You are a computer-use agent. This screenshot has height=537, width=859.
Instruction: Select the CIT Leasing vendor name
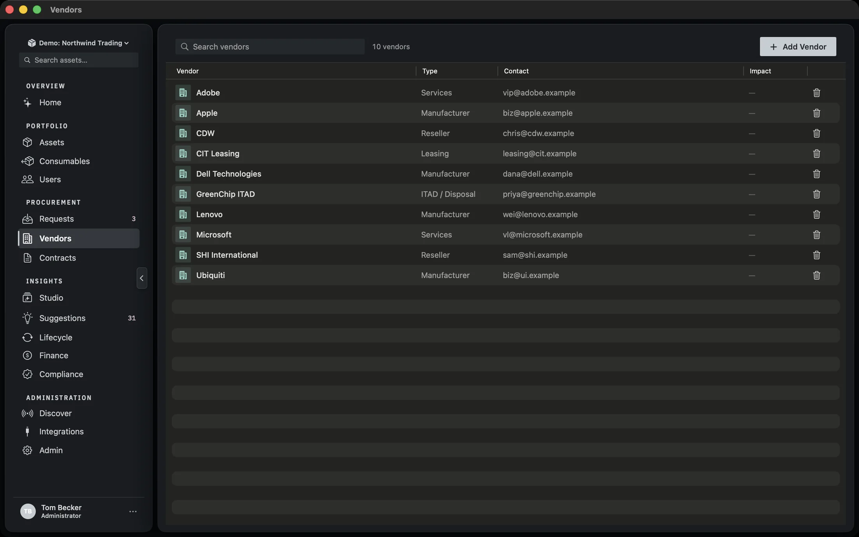pyautogui.click(x=217, y=154)
